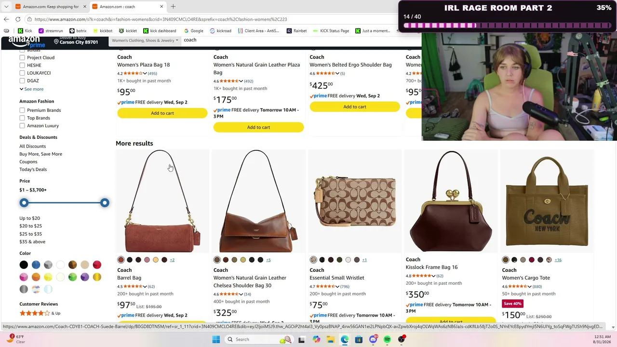Image resolution: width=617 pixels, height=347 pixels.
Task: Expand rating details for Natural Grain Leather Plaza Bag
Action: (x=241, y=81)
